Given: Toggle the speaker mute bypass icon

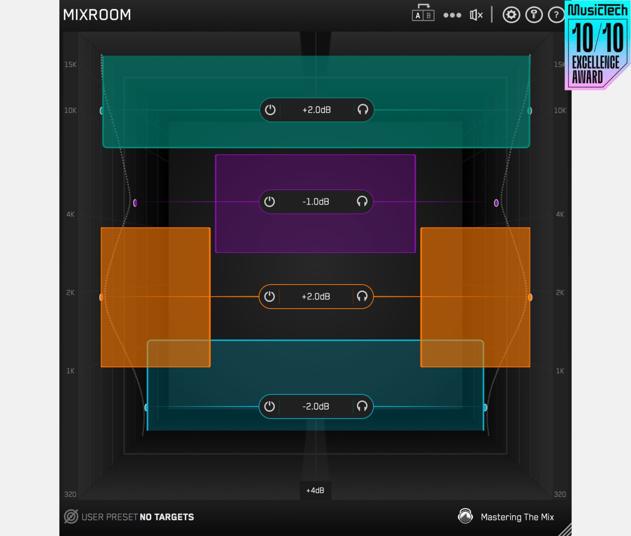Looking at the screenshot, I should tap(476, 15).
